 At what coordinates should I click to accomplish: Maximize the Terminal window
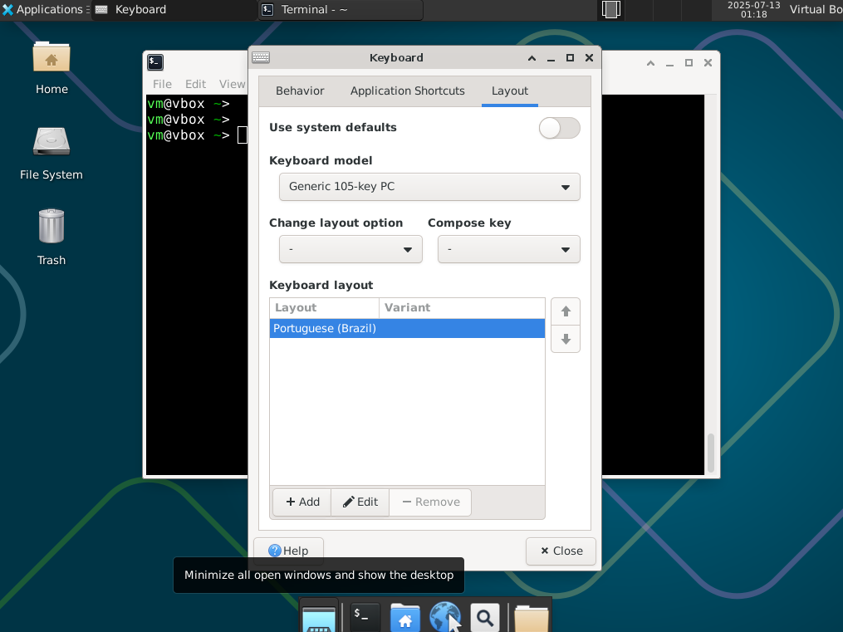point(689,63)
